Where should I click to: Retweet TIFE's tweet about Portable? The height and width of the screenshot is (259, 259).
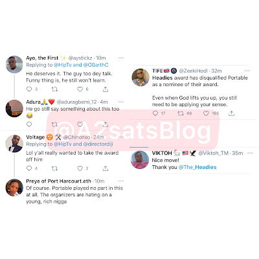point(181,113)
